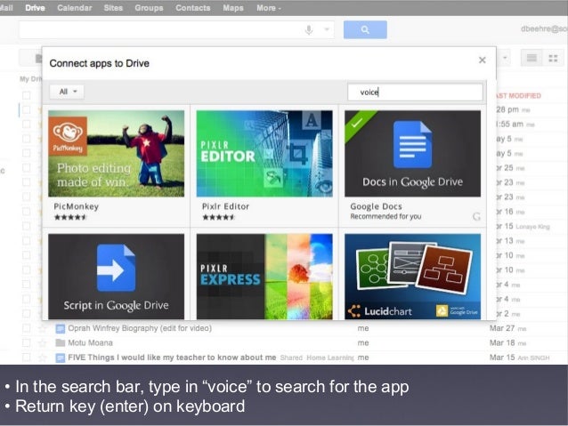Click the apps search field containing voice
Viewport: 568px width, 426px height.
tap(415, 92)
